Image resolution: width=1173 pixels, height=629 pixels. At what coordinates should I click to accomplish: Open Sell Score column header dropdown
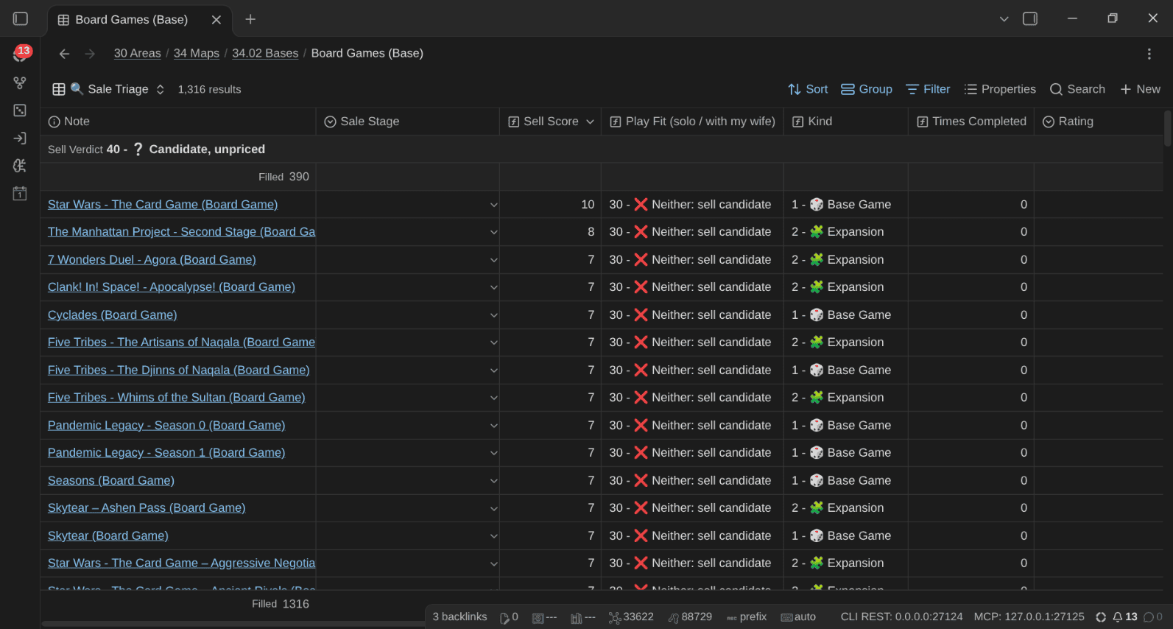tap(590, 122)
